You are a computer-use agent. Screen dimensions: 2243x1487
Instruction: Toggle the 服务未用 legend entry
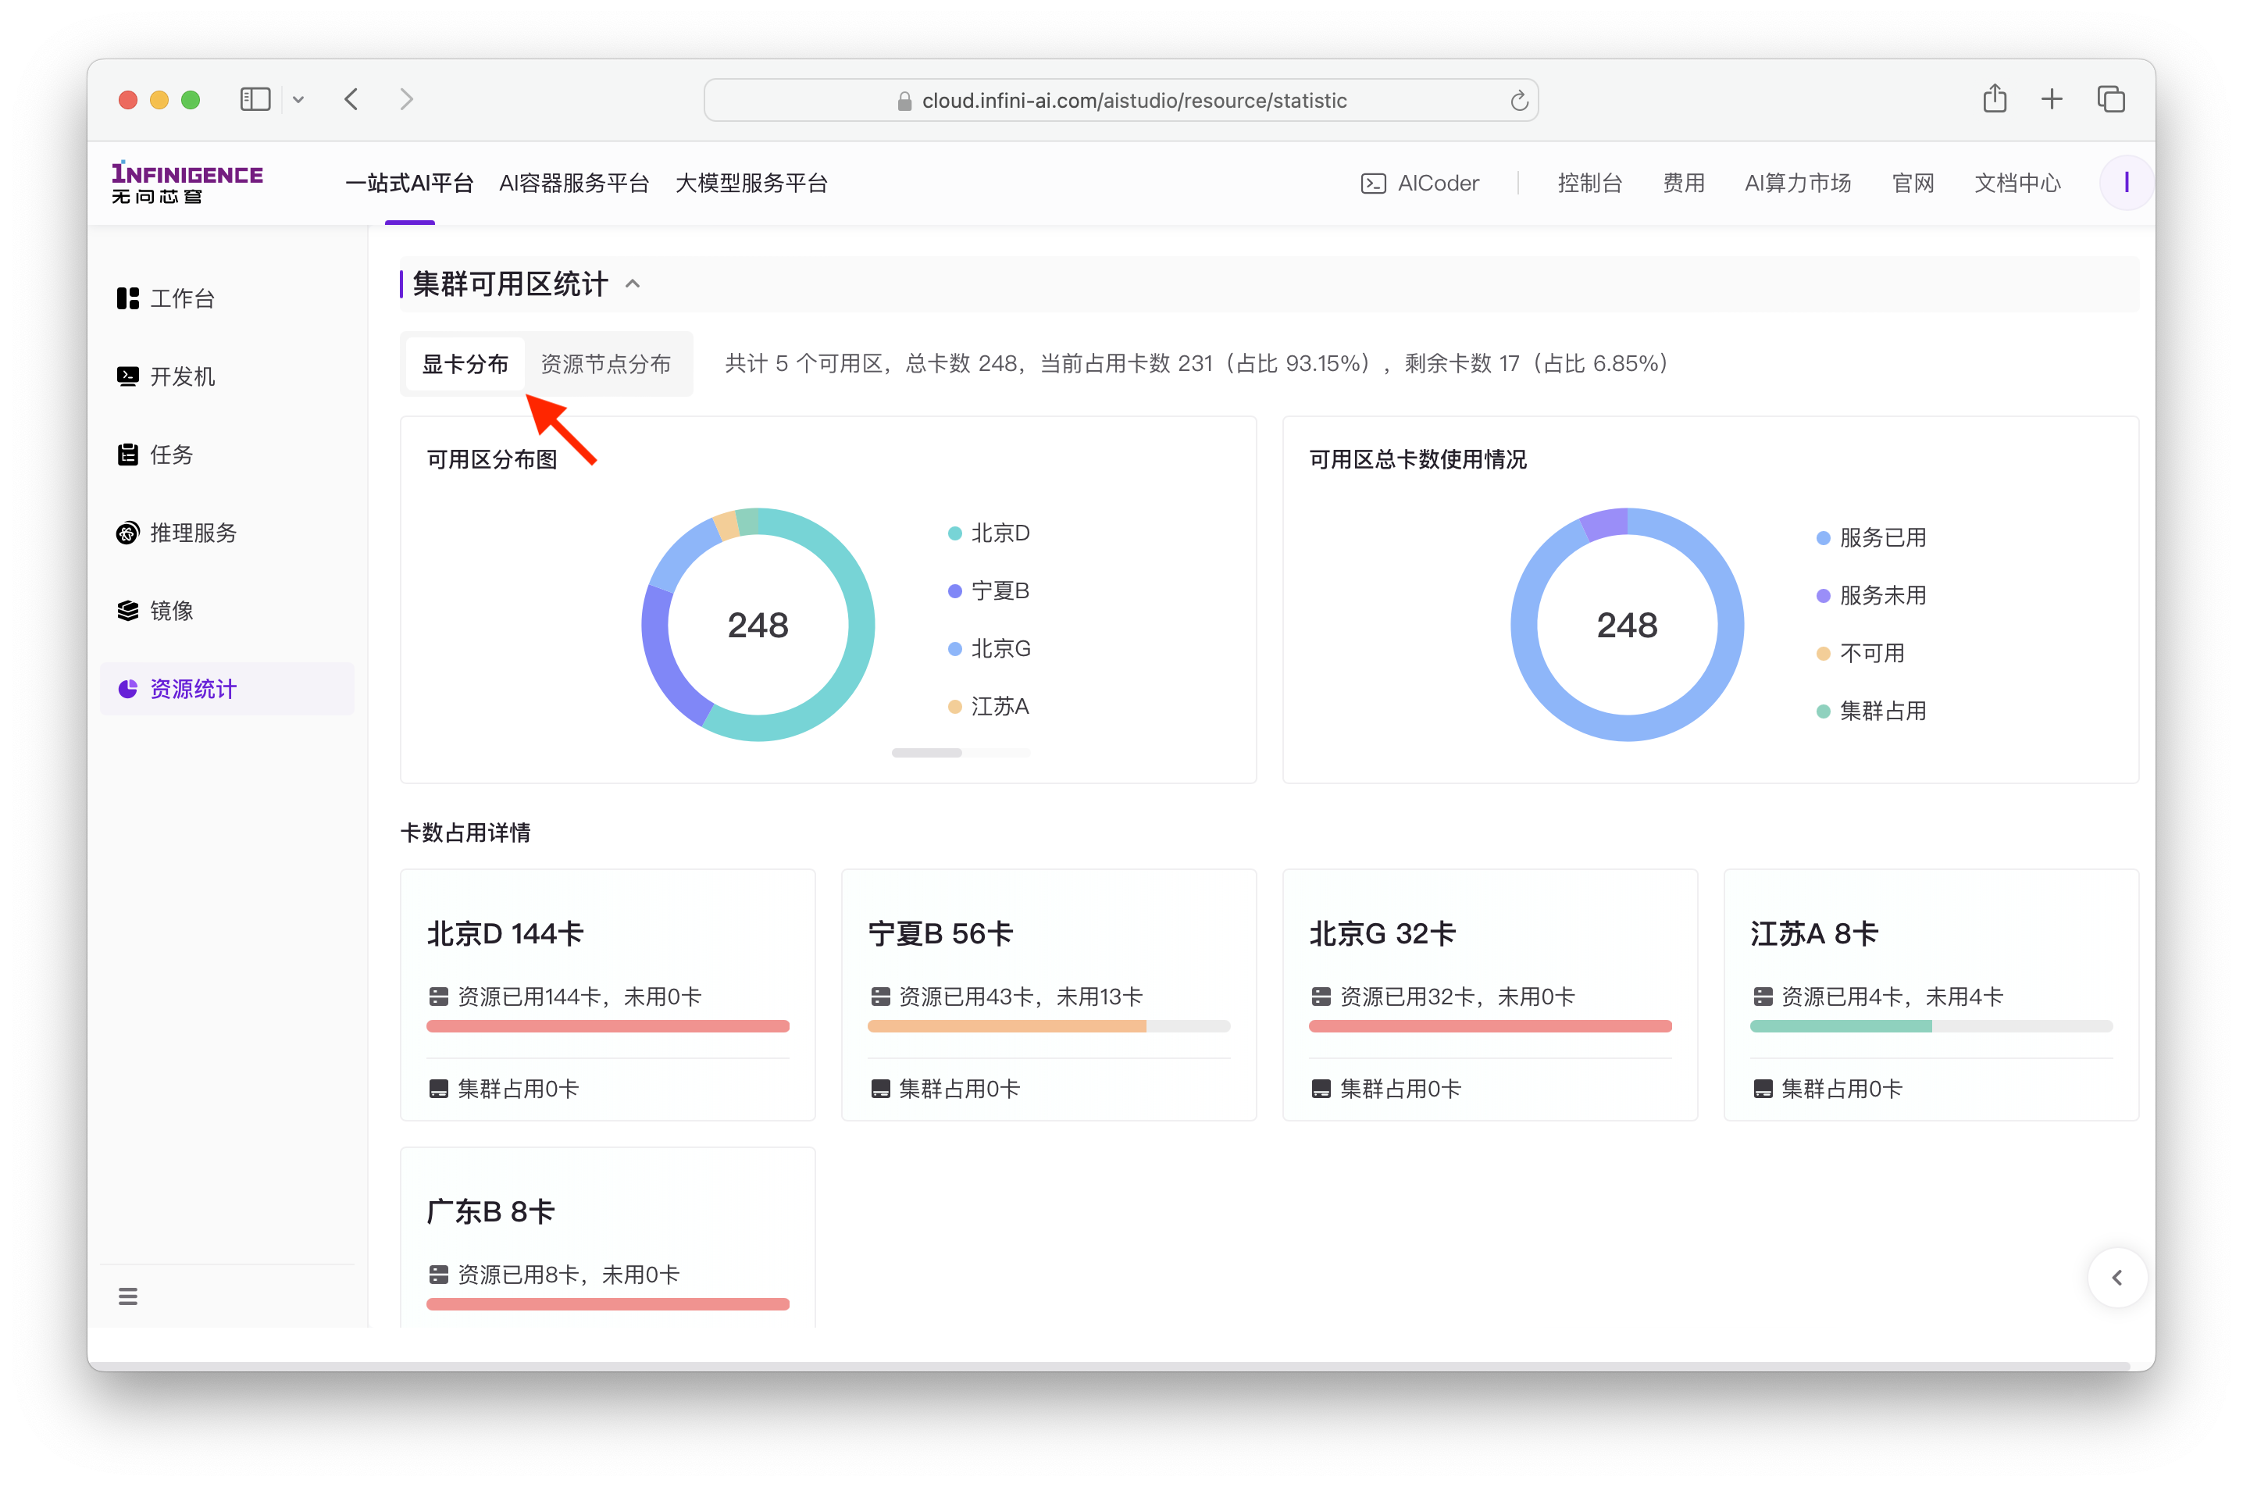pos(1870,596)
